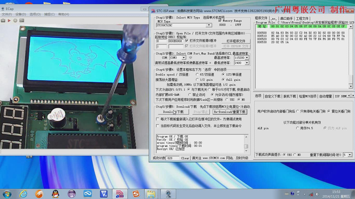The height and width of the screenshot is (199, 355).
Task: Switch to the 自动增量 tab
Action: tap(325, 96)
